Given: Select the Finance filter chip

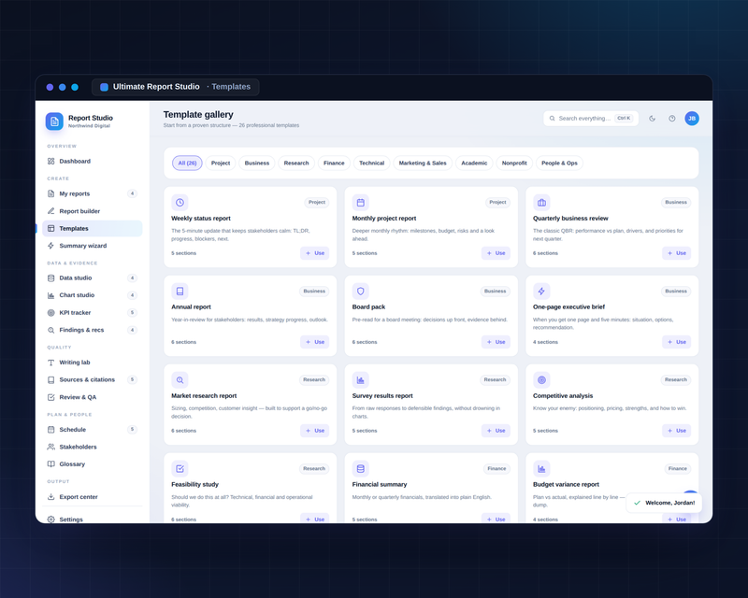Looking at the screenshot, I should [334, 164].
